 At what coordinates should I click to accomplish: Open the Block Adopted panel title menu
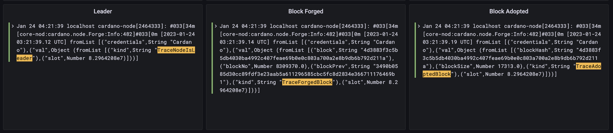(509, 11)
